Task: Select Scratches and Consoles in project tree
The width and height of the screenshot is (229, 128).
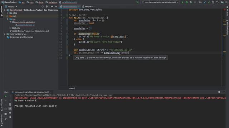Action: click(x=21, y=37)
